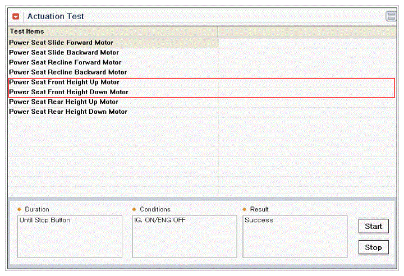Click the orange bullet beside Result
This screenshot has width=404, height=276.
(245, 209)
